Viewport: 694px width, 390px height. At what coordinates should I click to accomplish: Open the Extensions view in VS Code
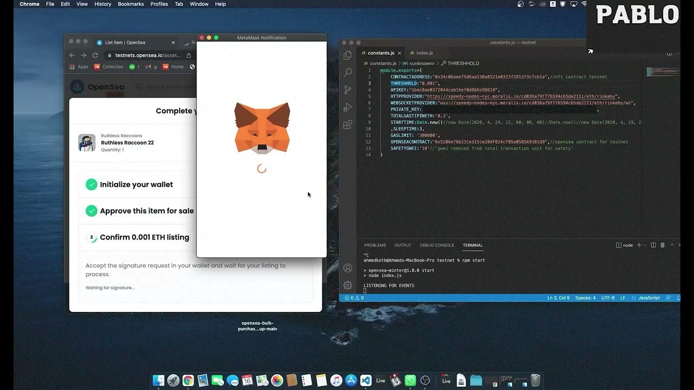pos(348,125)
